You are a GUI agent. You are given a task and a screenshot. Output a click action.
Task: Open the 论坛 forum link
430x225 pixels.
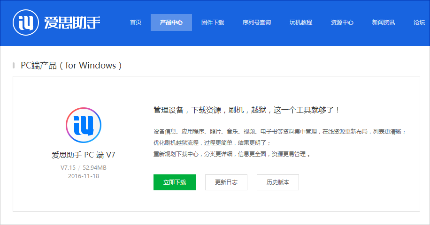point(419,22)
